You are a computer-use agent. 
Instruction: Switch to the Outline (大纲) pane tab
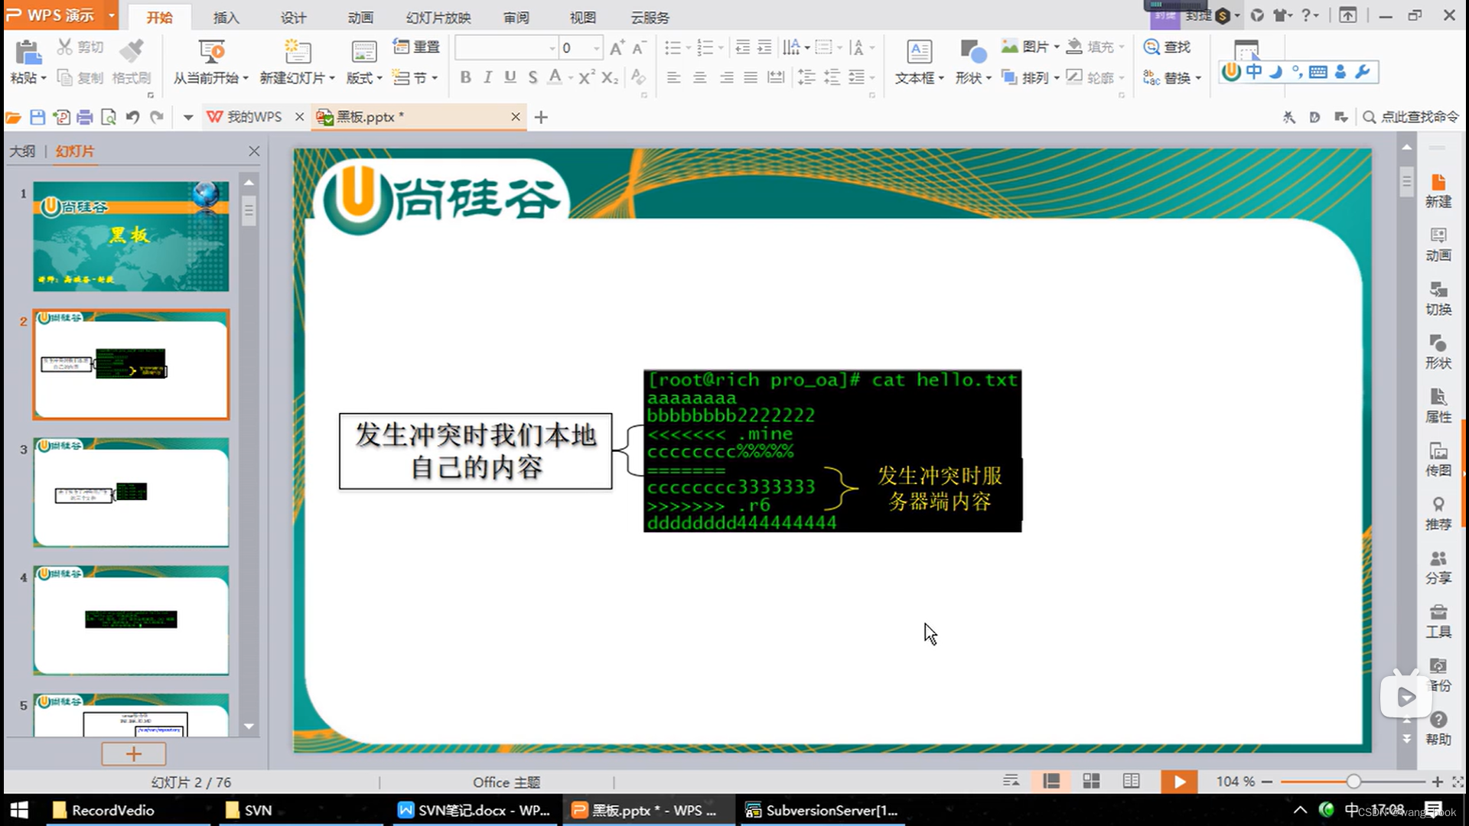tap(22, 151)
